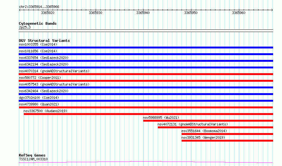Select nsv3931345 (Wenger2019) variant label
282x166 pixels.
pyautogui.click(x=203, y=137)
